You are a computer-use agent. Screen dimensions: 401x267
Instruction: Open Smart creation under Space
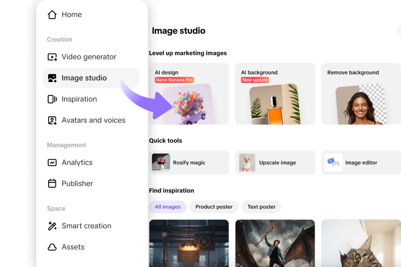pyautogui.click(x=86, y=226)
